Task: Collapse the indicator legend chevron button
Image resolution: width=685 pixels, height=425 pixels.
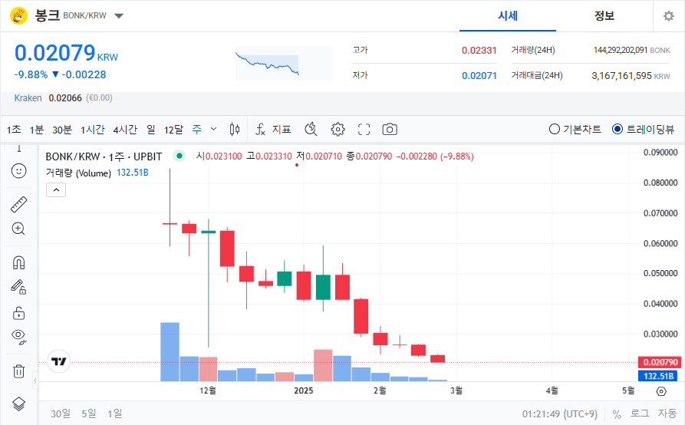Action: point(56,190)
